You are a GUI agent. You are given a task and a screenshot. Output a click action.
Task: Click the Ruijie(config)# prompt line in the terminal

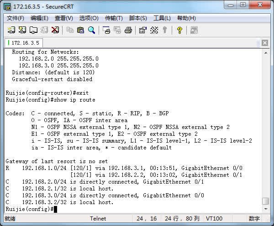30,209
